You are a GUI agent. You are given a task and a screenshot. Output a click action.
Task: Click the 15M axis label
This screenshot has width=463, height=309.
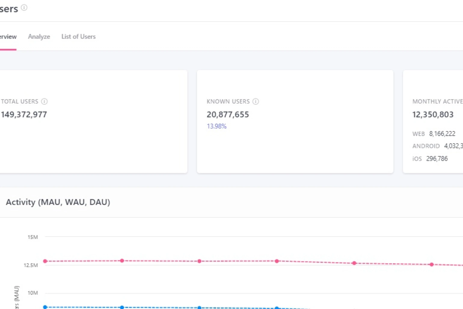[x=33, y=237]
